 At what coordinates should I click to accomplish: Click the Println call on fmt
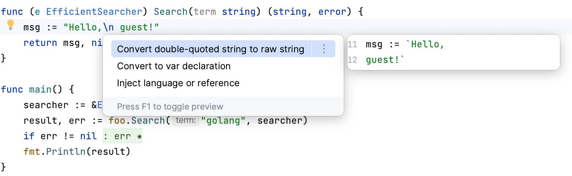tap(66, 152)
